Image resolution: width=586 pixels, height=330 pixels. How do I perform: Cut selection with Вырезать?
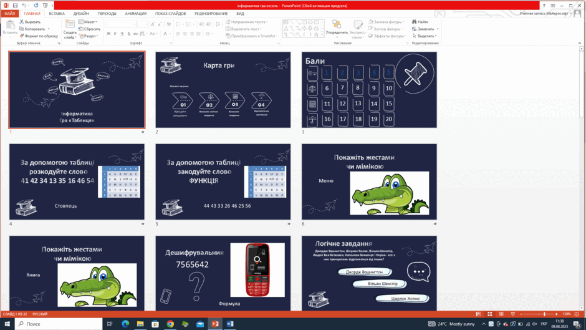click(x=30, y=22)
